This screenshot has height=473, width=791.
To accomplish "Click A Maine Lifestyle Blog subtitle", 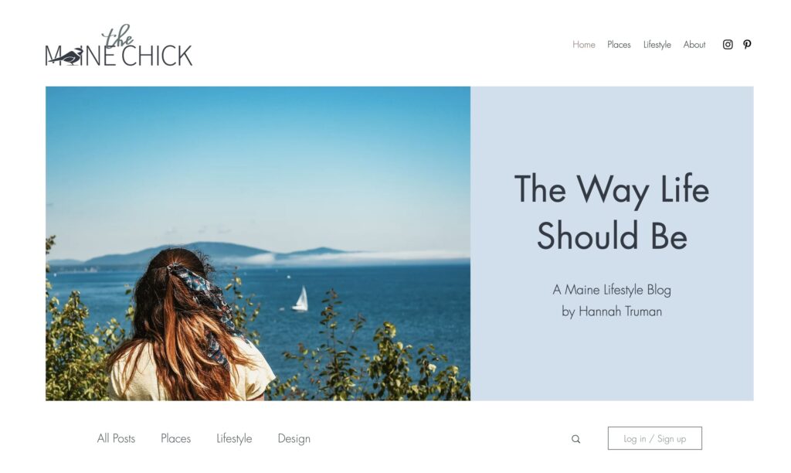I will tap(612, 290).
